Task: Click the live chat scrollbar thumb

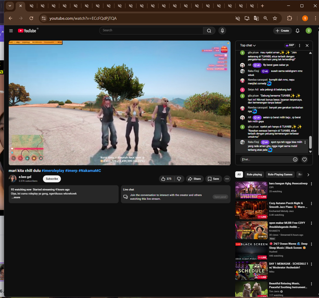Action: 310,142
